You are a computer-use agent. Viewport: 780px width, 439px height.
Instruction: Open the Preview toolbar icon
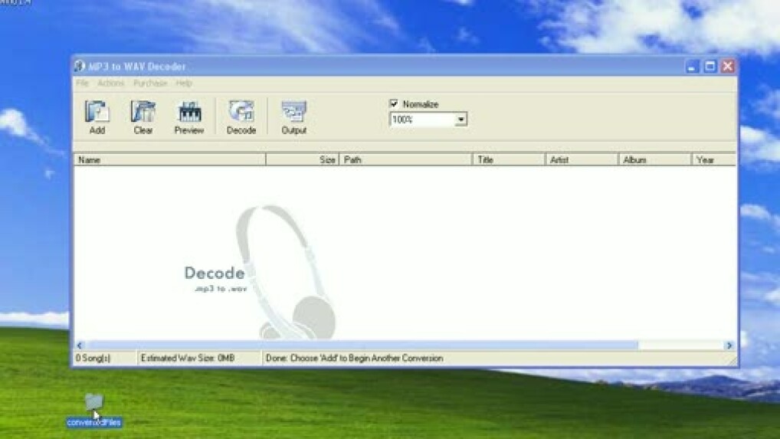189,113
